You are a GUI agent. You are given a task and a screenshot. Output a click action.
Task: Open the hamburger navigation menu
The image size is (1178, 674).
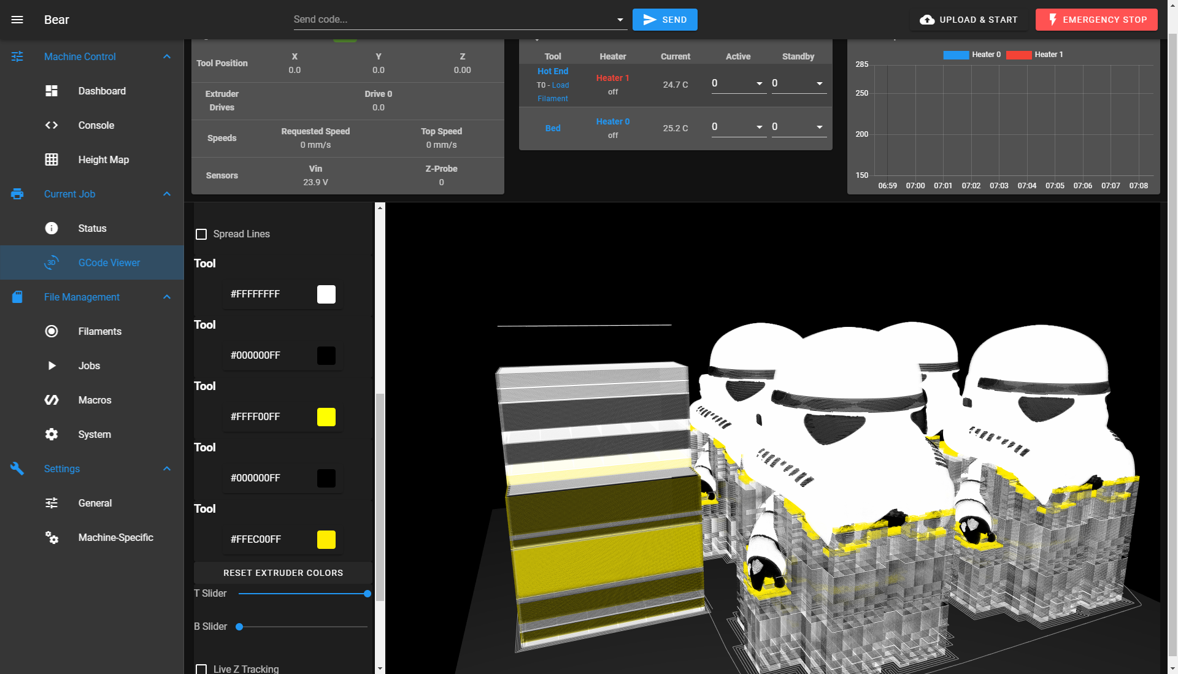pyautogui.click(x=17, y=20)
